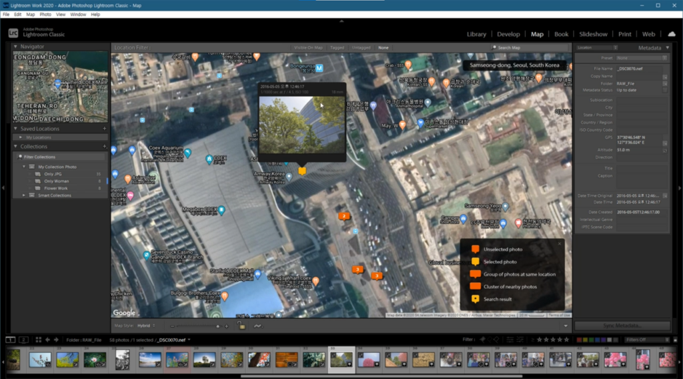The width and height of the screenshot is (683, 379).
Task: Toggle the lock markers padlock icon
Action: click(241, 326)
